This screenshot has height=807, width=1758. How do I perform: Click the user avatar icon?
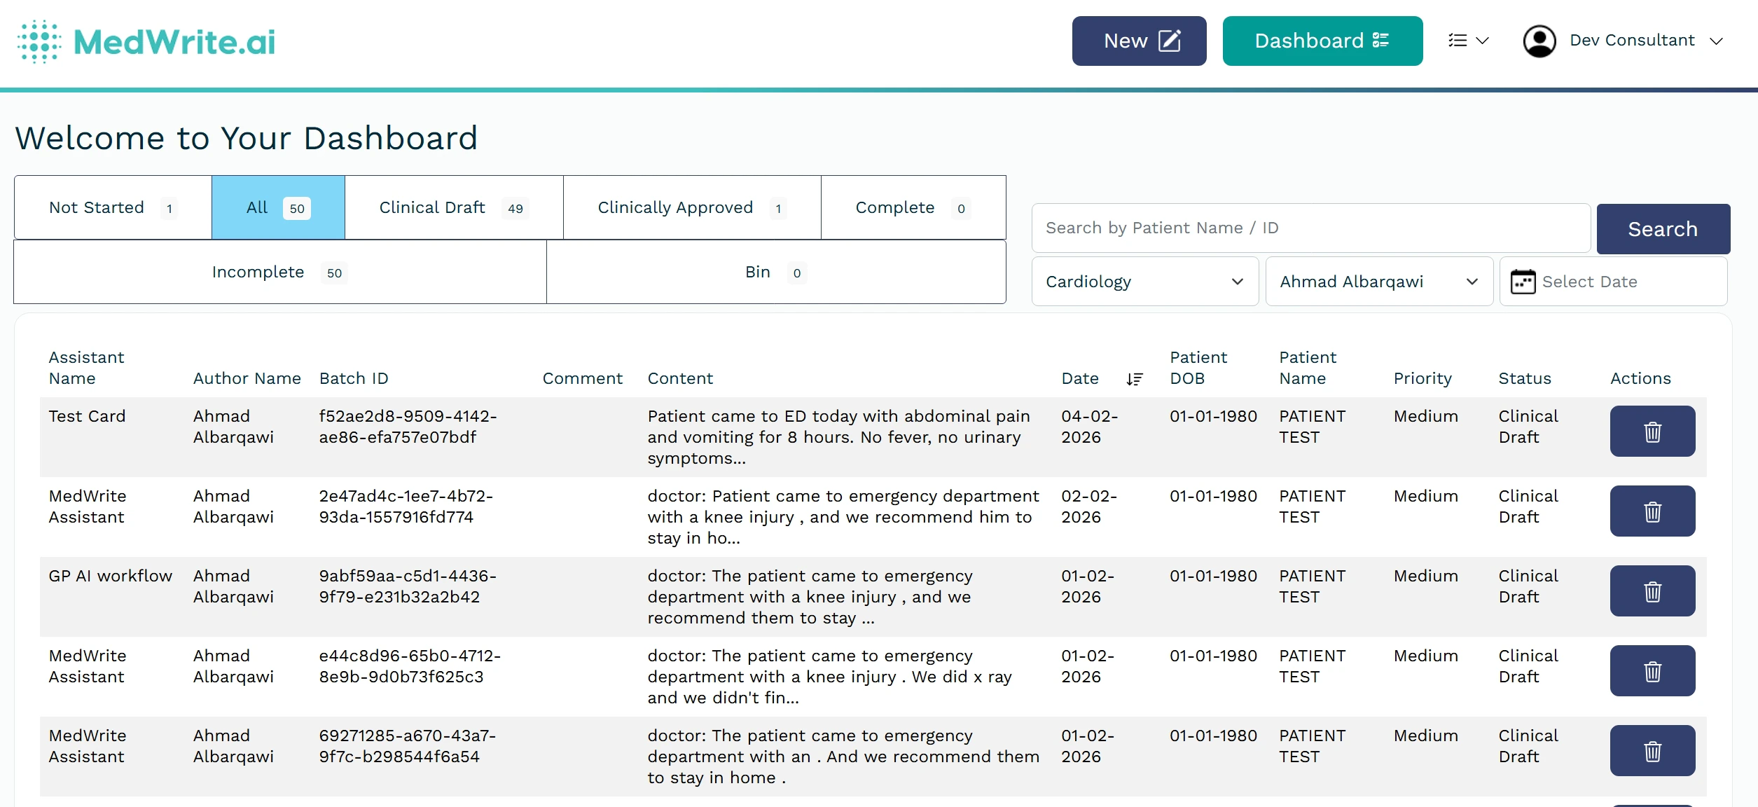click(1539, 41)
